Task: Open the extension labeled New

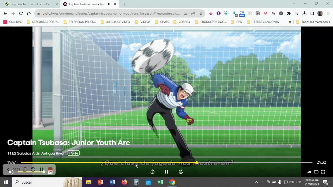Action: pyautogui.click(x=242, y=14)
